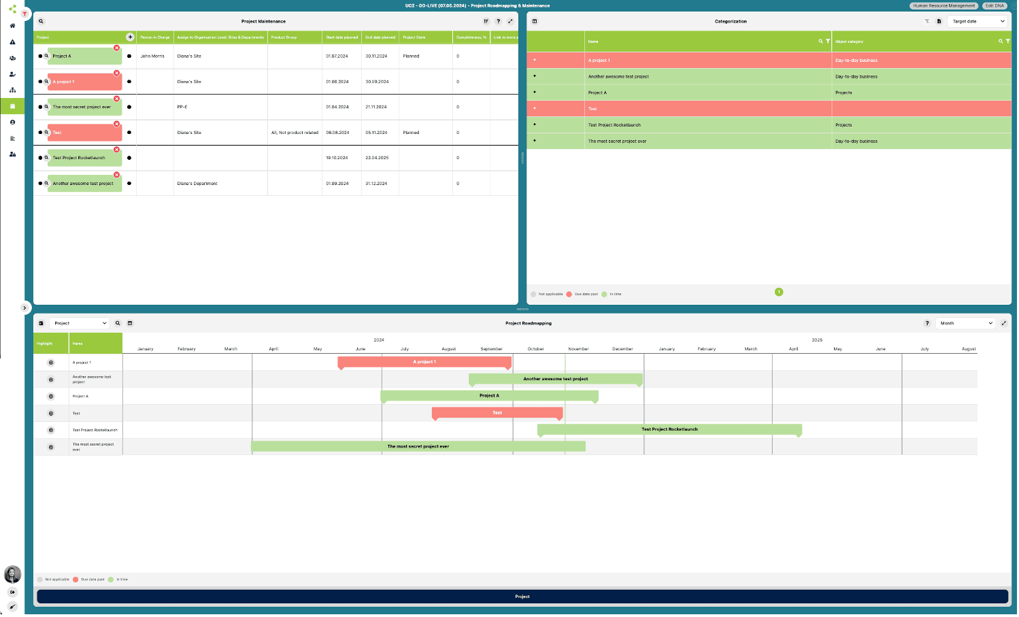Select the red Test project tile
The image size is (1019, 617).
tap(84, 133)
